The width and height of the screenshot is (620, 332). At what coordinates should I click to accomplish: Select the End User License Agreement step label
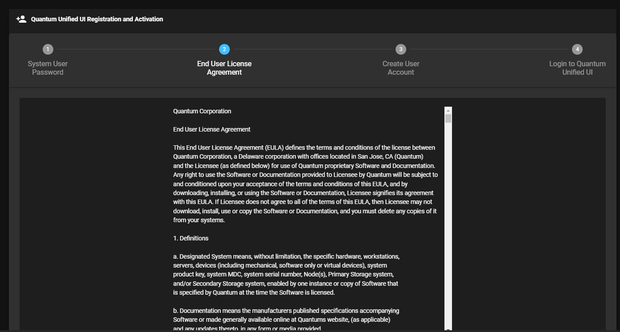point(224,68)
